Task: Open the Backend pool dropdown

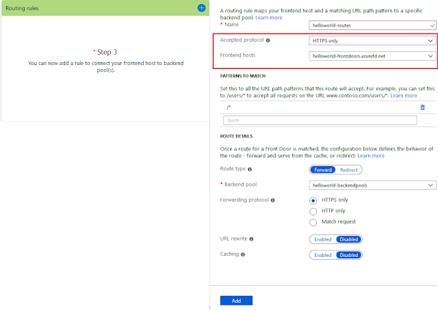Action: 372,185
